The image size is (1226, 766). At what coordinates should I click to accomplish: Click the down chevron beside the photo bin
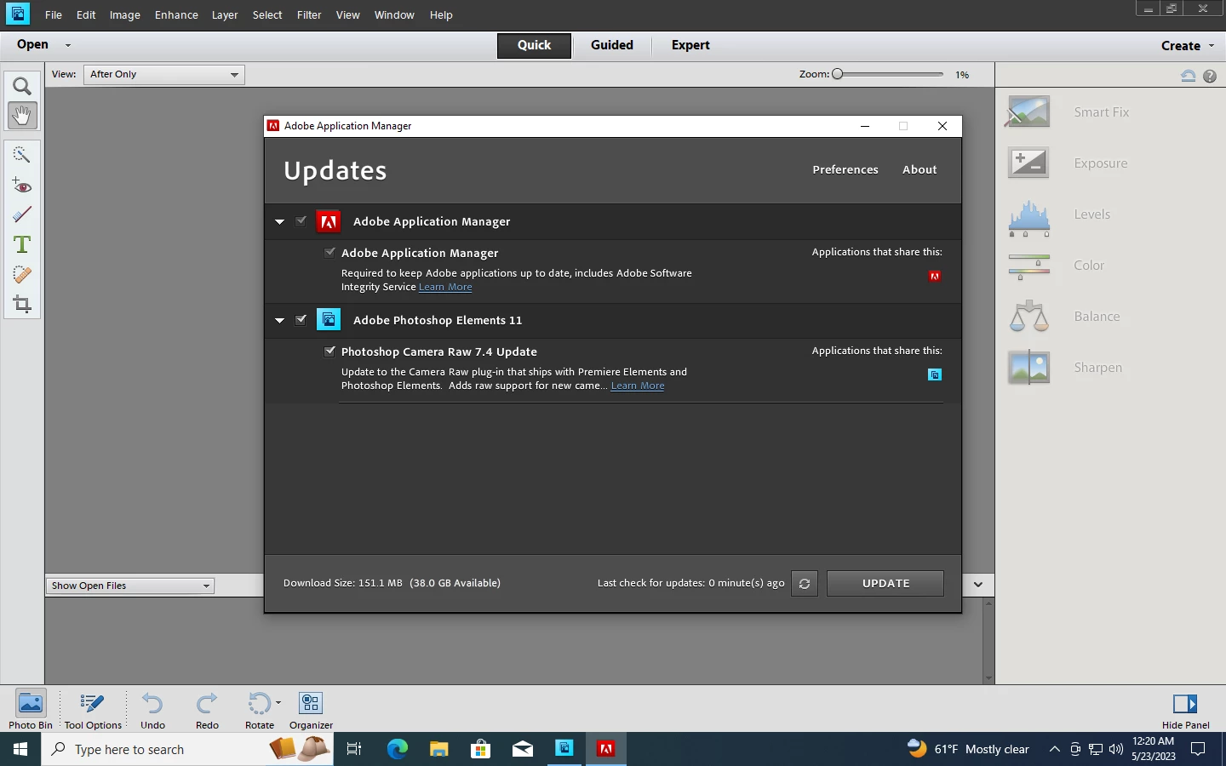[x=978, y=585]
